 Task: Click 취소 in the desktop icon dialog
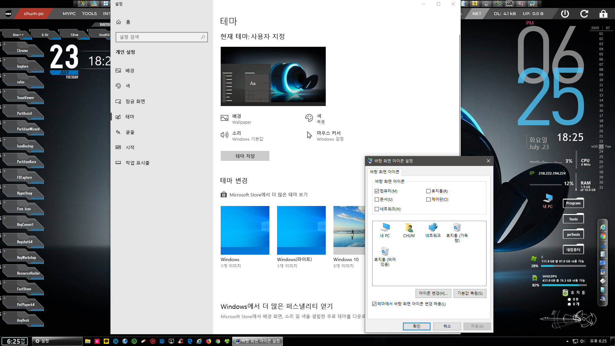(447, 326)
